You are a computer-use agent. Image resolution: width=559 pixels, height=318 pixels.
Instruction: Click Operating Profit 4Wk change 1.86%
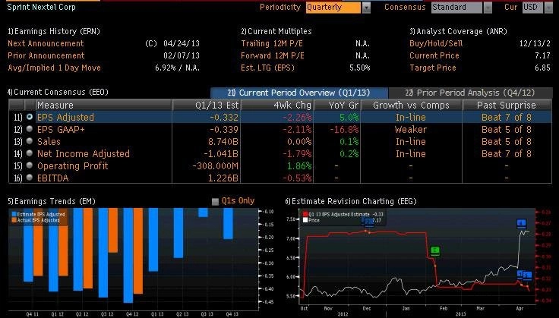(x=299, y=165)
